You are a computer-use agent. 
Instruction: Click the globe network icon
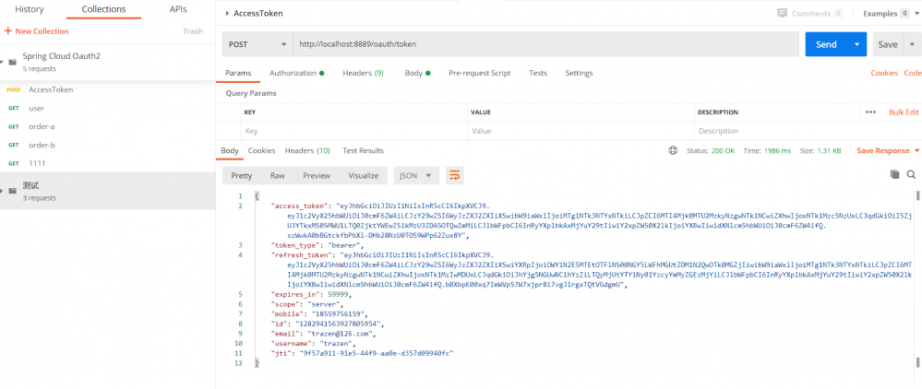pyautogui.click(x=673, y=150)
